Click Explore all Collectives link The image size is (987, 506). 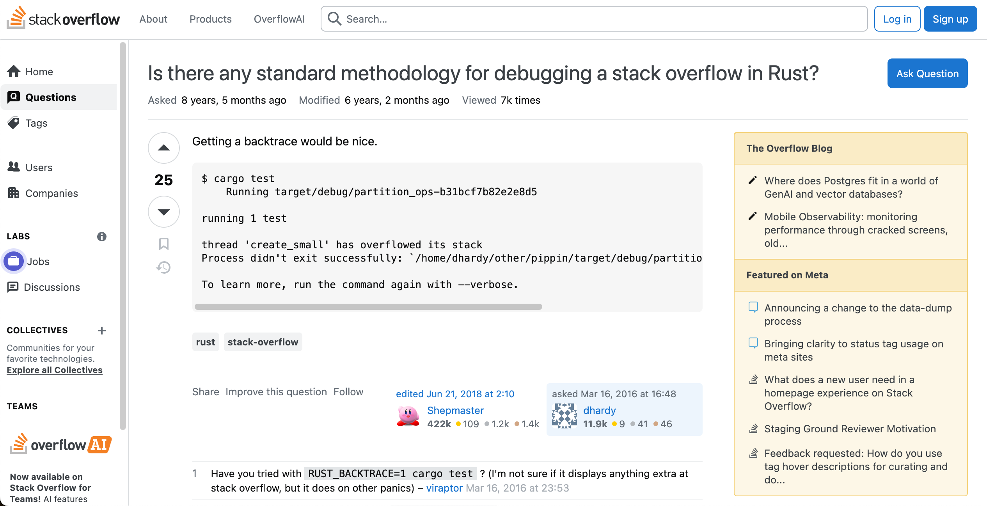click(x=55, y=370)
